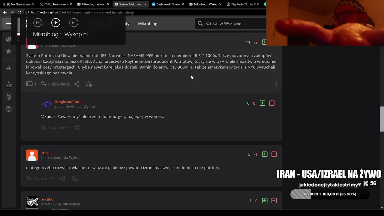Adjust the volume slider in media overlay
The image size is (384, 216).
point(19,27)
